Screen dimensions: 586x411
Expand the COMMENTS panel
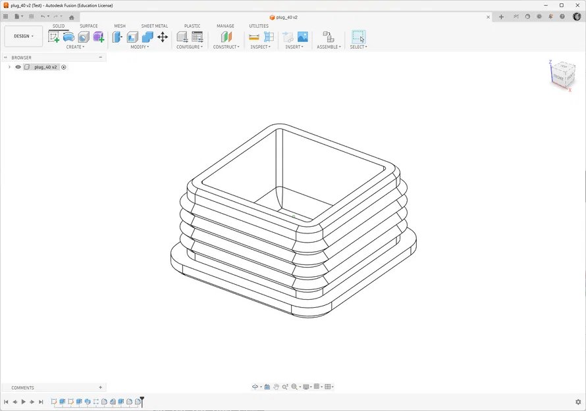tap(99, 387)
